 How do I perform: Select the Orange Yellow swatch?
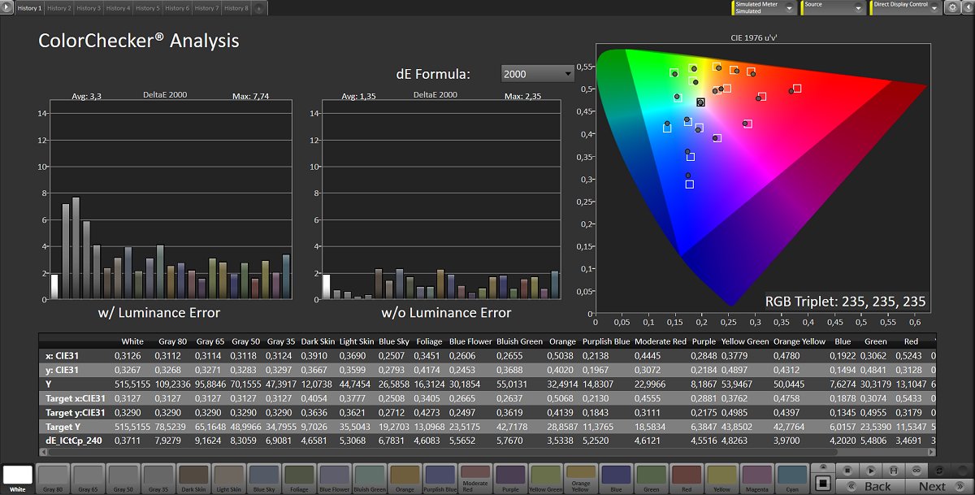coord(580,478)
